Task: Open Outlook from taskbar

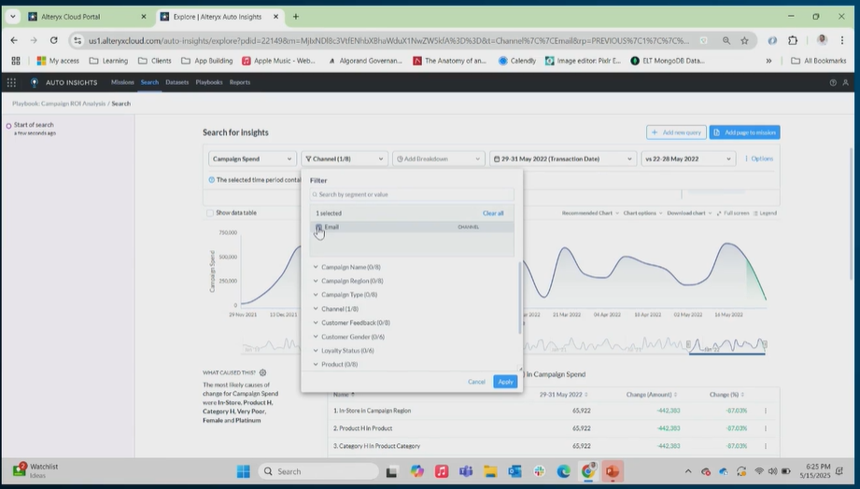Action: click(515, 471)
